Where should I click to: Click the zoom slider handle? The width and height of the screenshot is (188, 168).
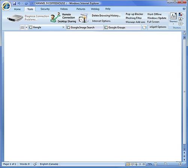[165, 164]
